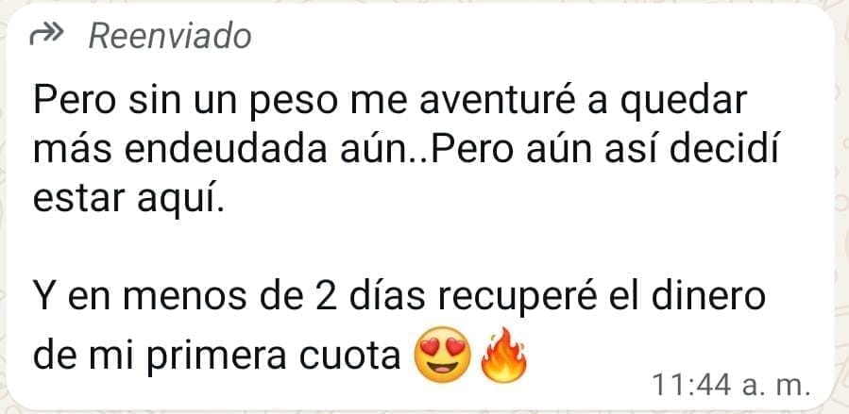The image size is (849, 414).
Task: Tap the 11:44 a. m. timestamp
Action: pos(731,385)
